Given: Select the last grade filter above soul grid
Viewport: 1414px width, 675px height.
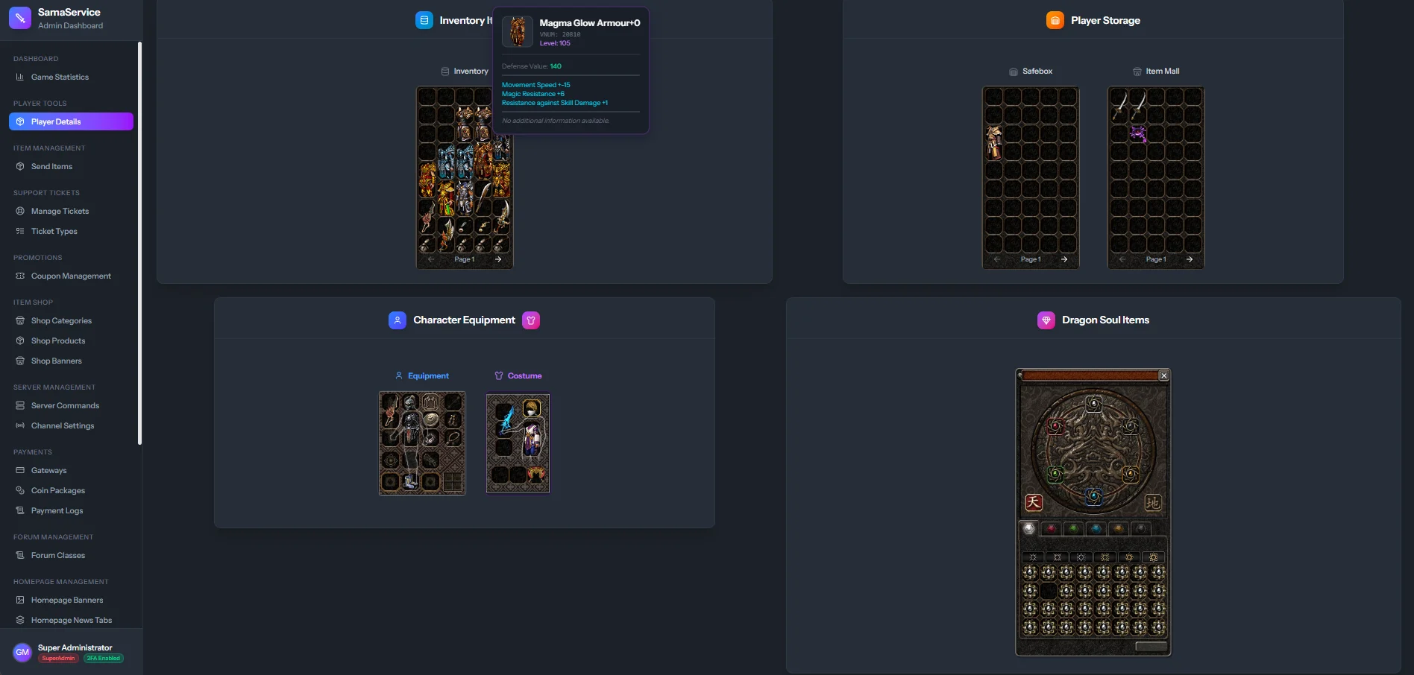Looking at the screenshot, I should tap(1154, 557).
